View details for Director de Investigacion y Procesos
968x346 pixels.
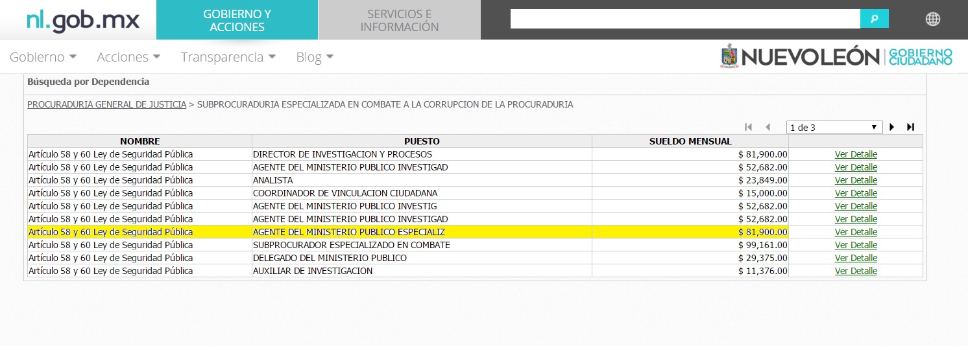856,154
